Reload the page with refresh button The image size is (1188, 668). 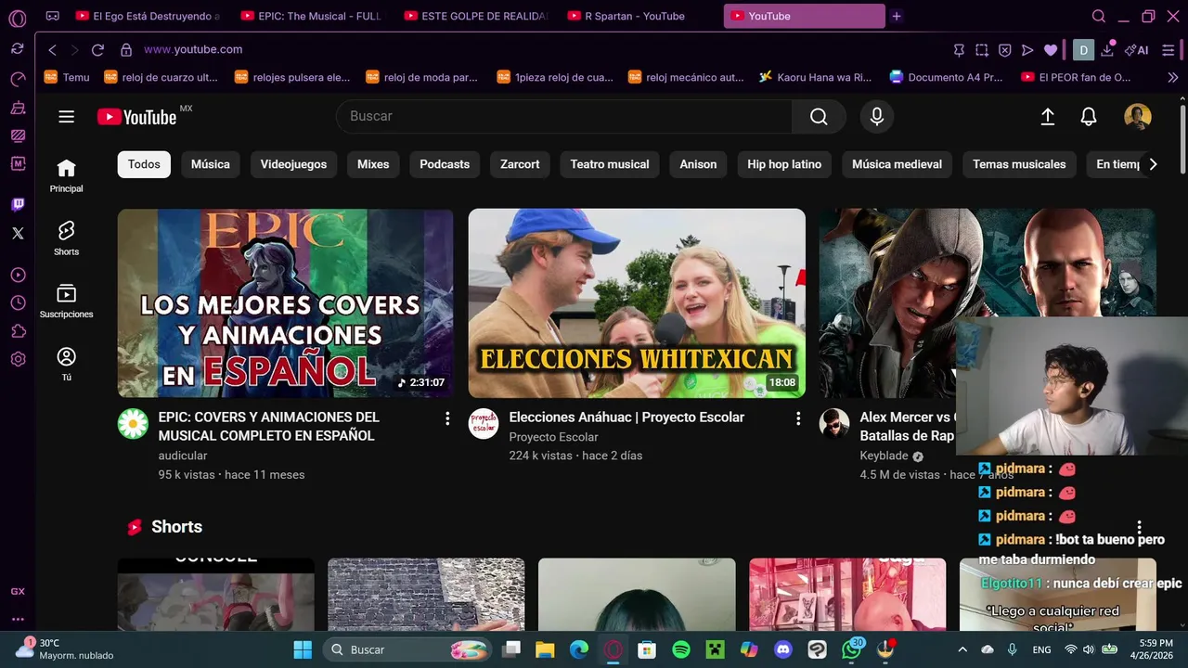coord(97,49)
